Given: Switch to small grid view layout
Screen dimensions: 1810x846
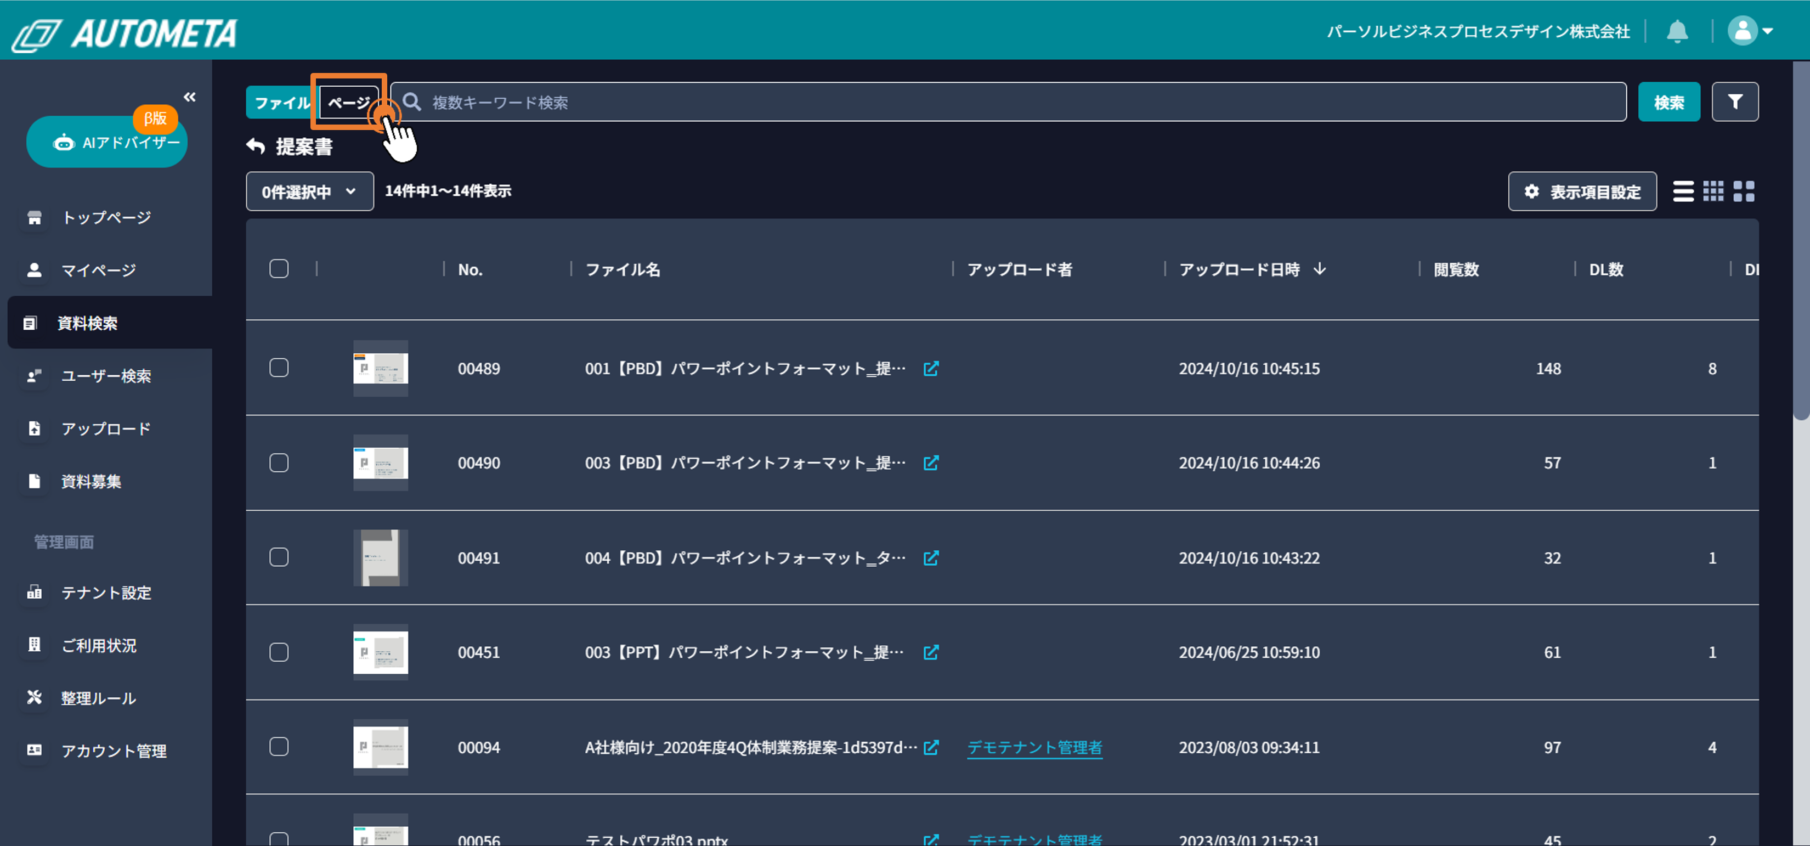Looking at the screenshot, I should point(1713,192).
